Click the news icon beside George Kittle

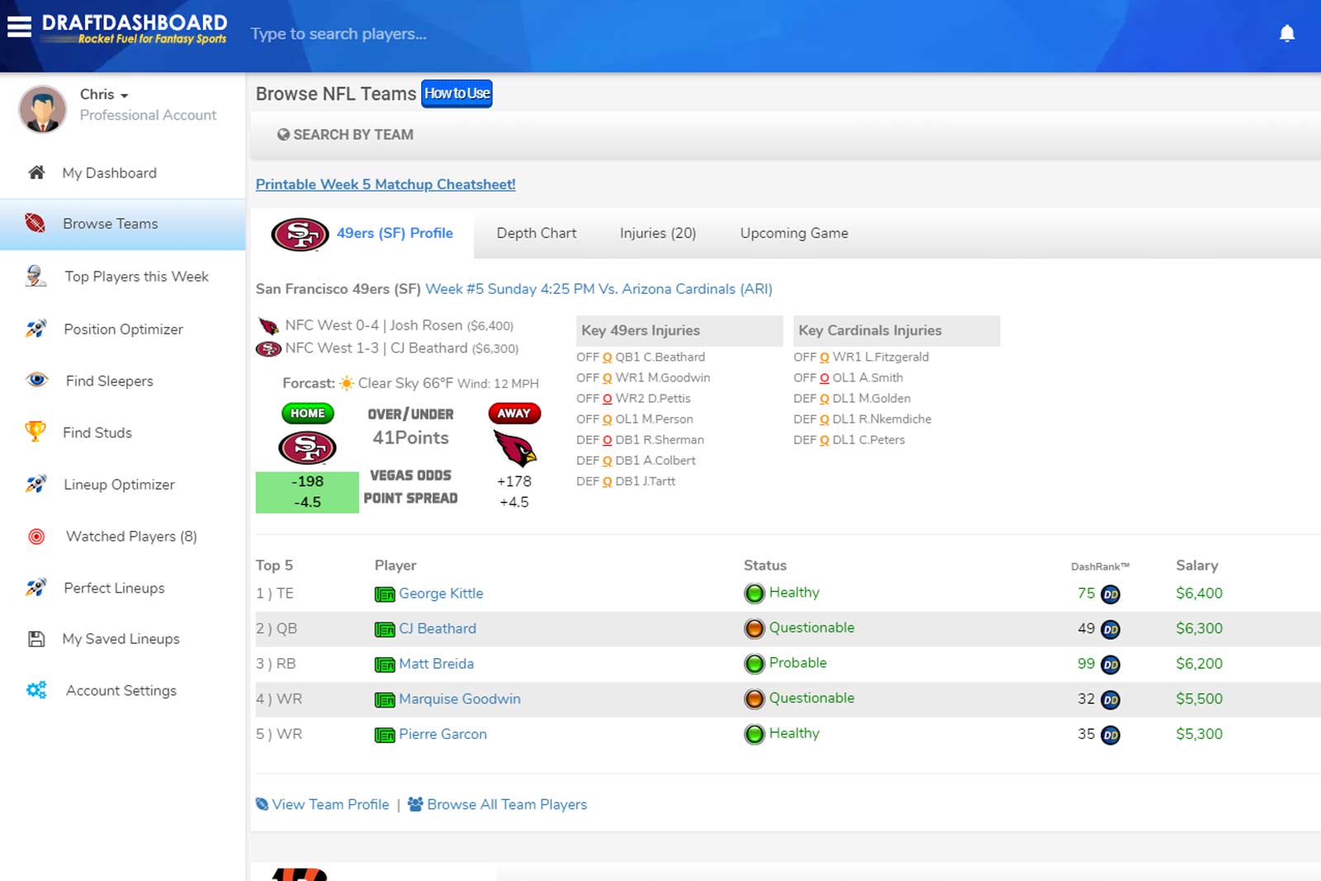coord(385,594)
